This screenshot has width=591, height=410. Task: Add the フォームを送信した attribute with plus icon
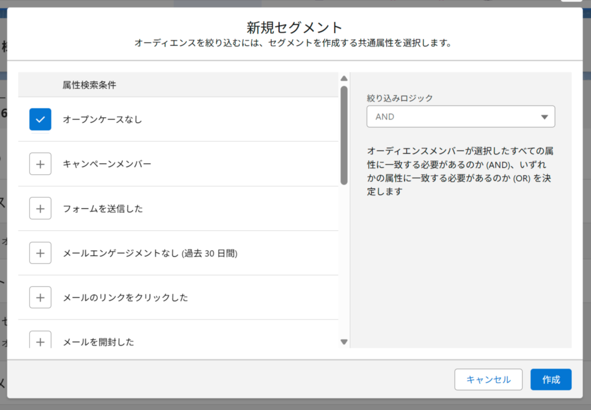pyautogui.click(x=40, y=208)
